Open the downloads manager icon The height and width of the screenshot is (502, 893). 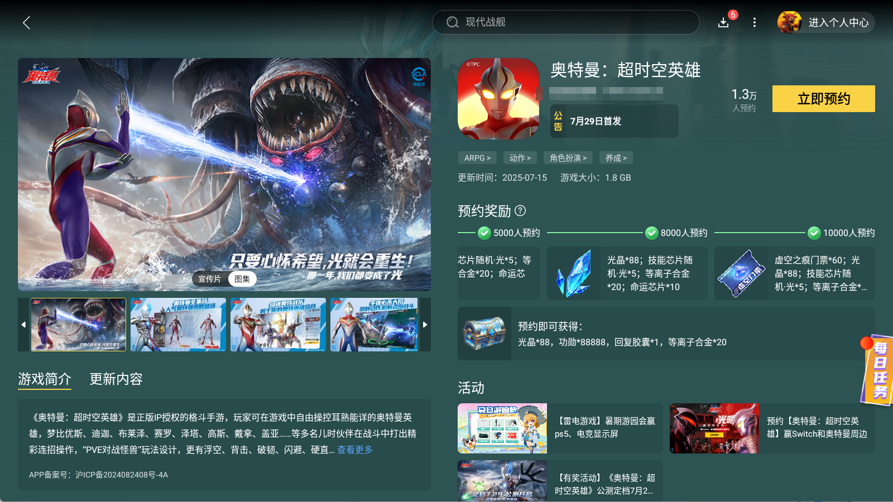point(723,22)
